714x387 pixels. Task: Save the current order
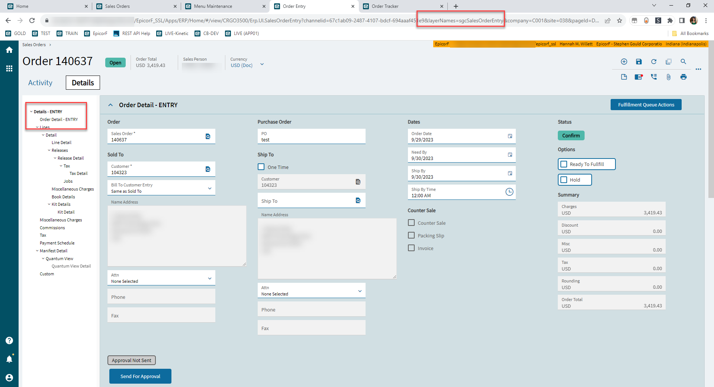tap(639, 61)
